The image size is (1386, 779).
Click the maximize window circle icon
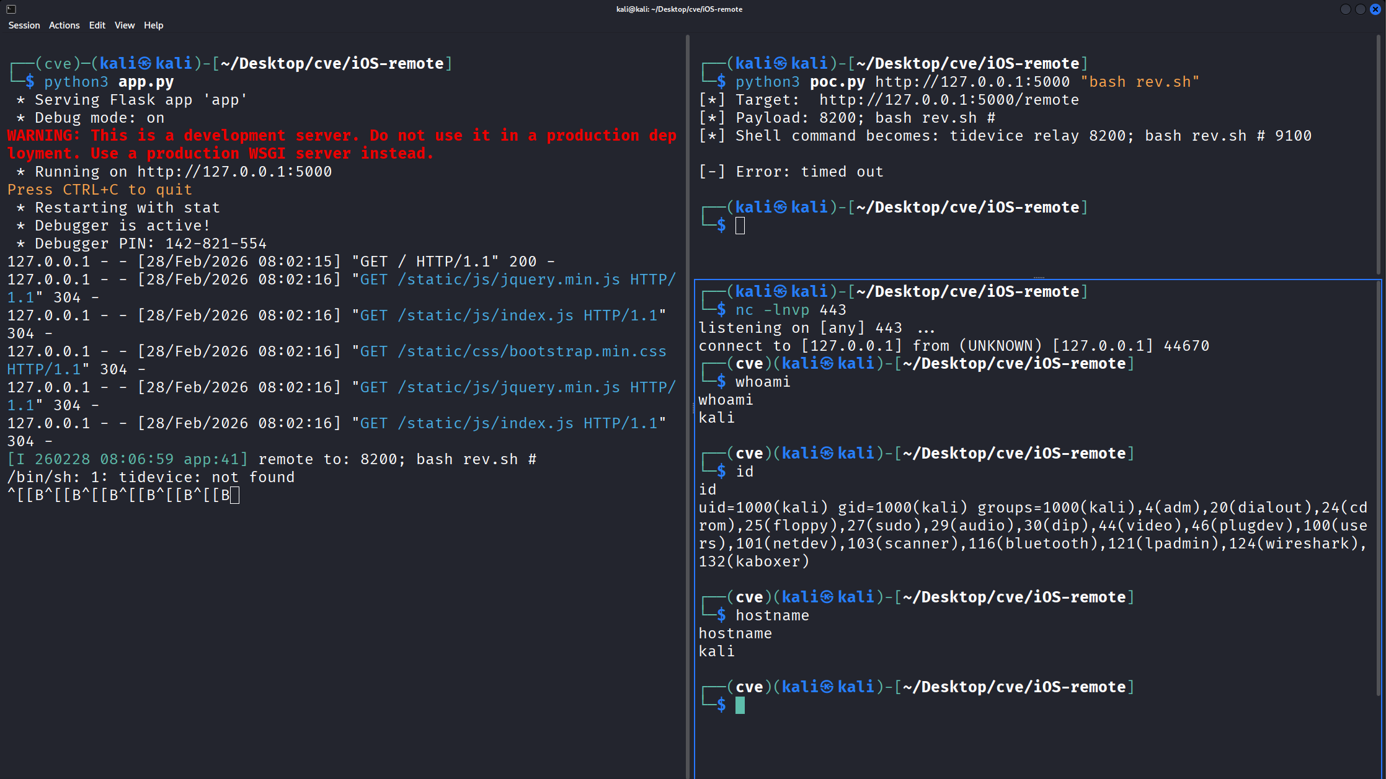click(1361, 9)
